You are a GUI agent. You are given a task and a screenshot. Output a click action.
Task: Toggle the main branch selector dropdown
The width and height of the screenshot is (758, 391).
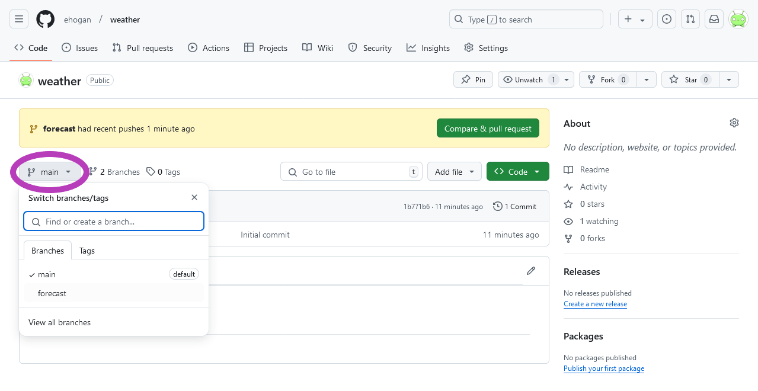point(50,172)
